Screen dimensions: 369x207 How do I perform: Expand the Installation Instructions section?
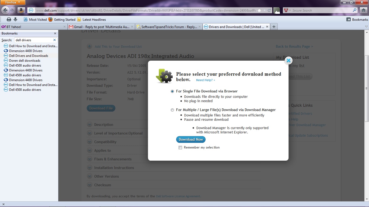pyautogui.click(x=89, y=168)
